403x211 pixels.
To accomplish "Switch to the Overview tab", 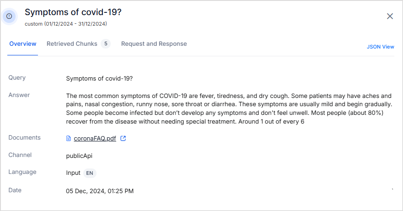I will [x=22, y=44].
